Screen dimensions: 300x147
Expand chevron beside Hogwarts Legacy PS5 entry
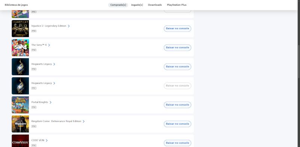tap(54, 83)
